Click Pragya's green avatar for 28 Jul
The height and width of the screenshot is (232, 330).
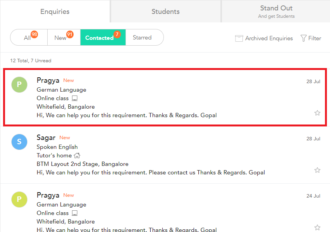19,85
